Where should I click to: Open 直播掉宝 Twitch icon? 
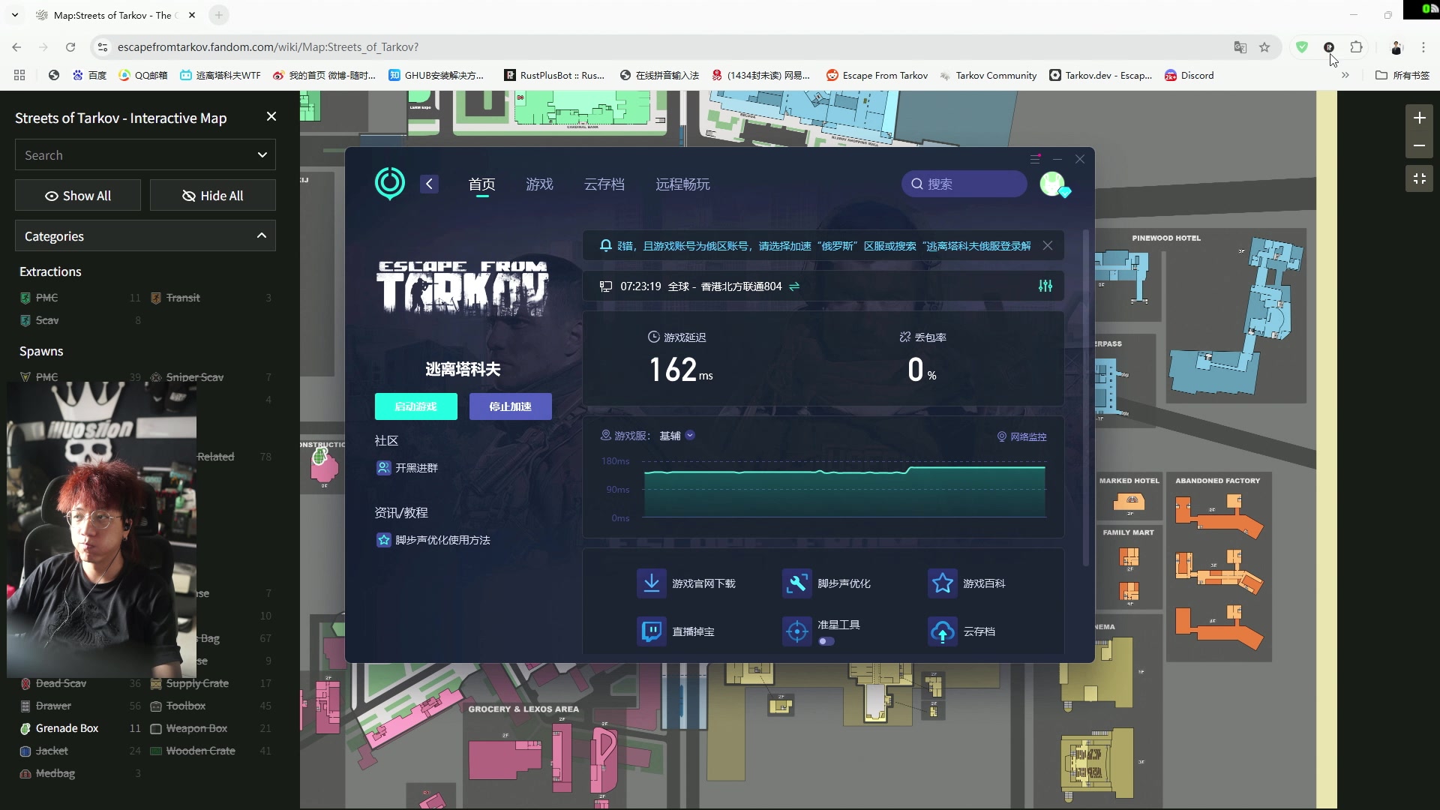652,631
